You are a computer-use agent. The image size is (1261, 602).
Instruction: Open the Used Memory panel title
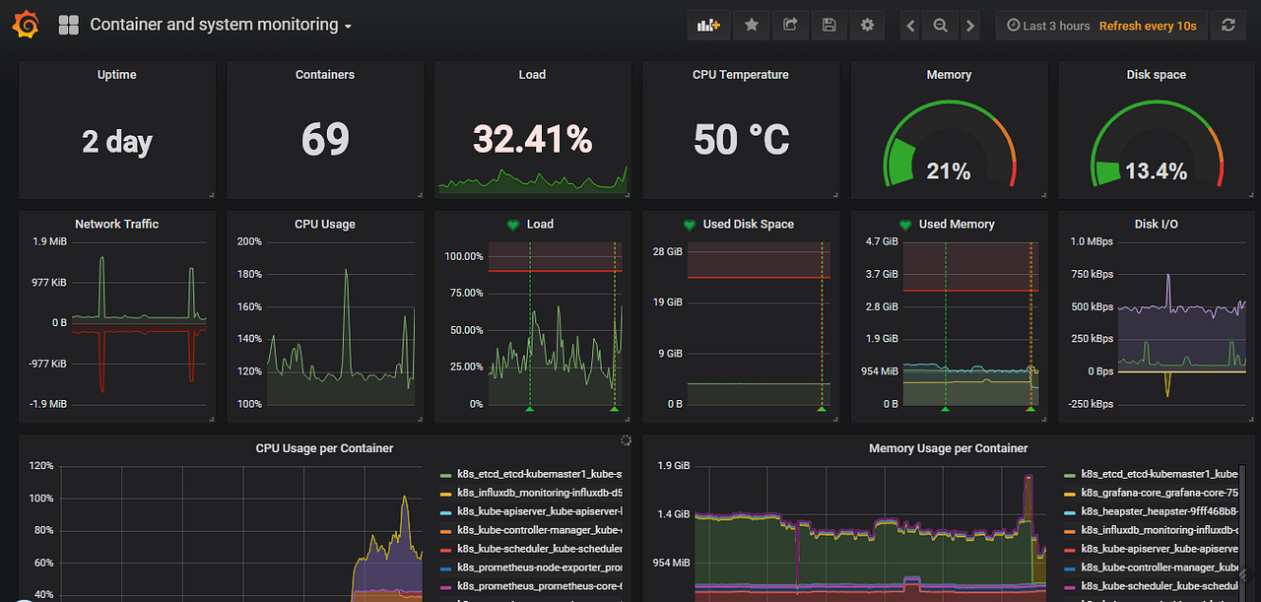(957, 224)
